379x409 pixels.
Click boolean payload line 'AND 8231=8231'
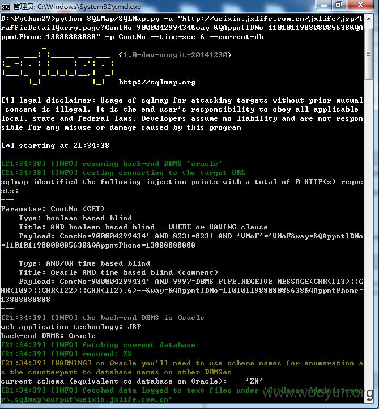click(x=182, y=241)
